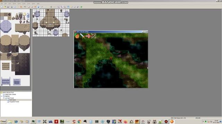Screen dimensions: 222x124
Task: Collapse the MAP002 tree node
Action: point(1,96)
